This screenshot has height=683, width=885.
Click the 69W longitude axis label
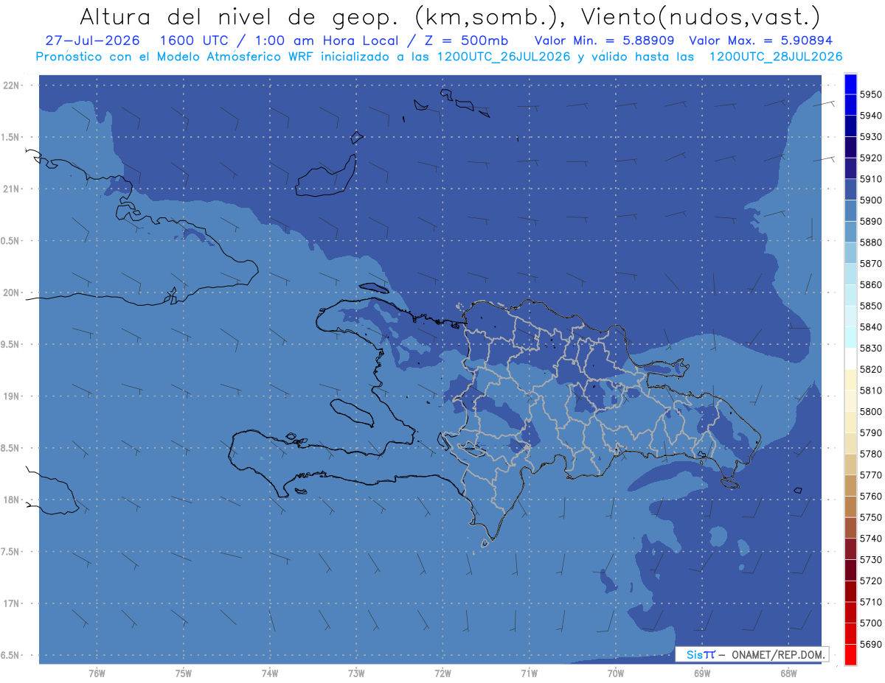click(702, 673)
